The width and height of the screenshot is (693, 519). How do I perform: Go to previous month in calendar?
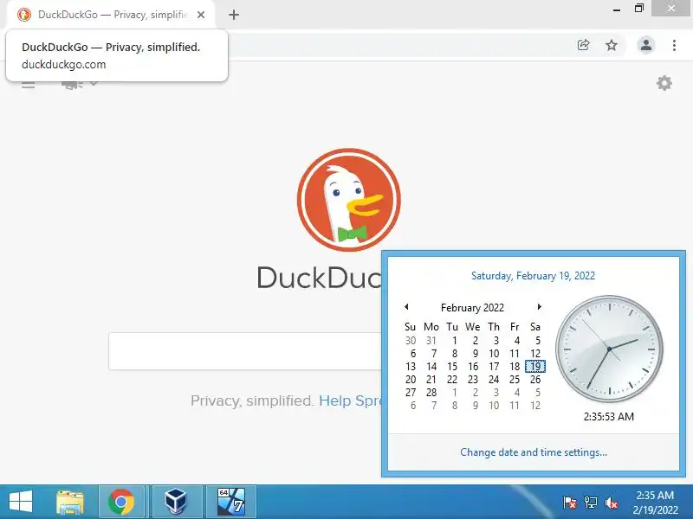(x=406, y=307)
